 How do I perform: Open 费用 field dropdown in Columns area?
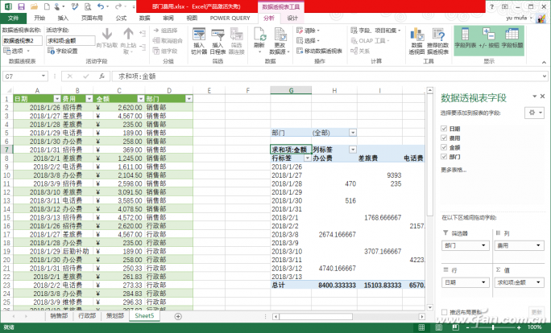click(538, 245)
